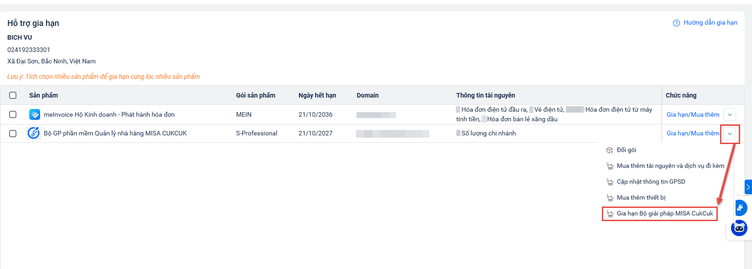
Task: Click the meInvoice product logo icon
Action: coord(34,114)
